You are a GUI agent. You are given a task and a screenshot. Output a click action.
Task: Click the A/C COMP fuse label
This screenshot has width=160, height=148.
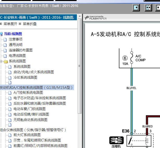140,58
